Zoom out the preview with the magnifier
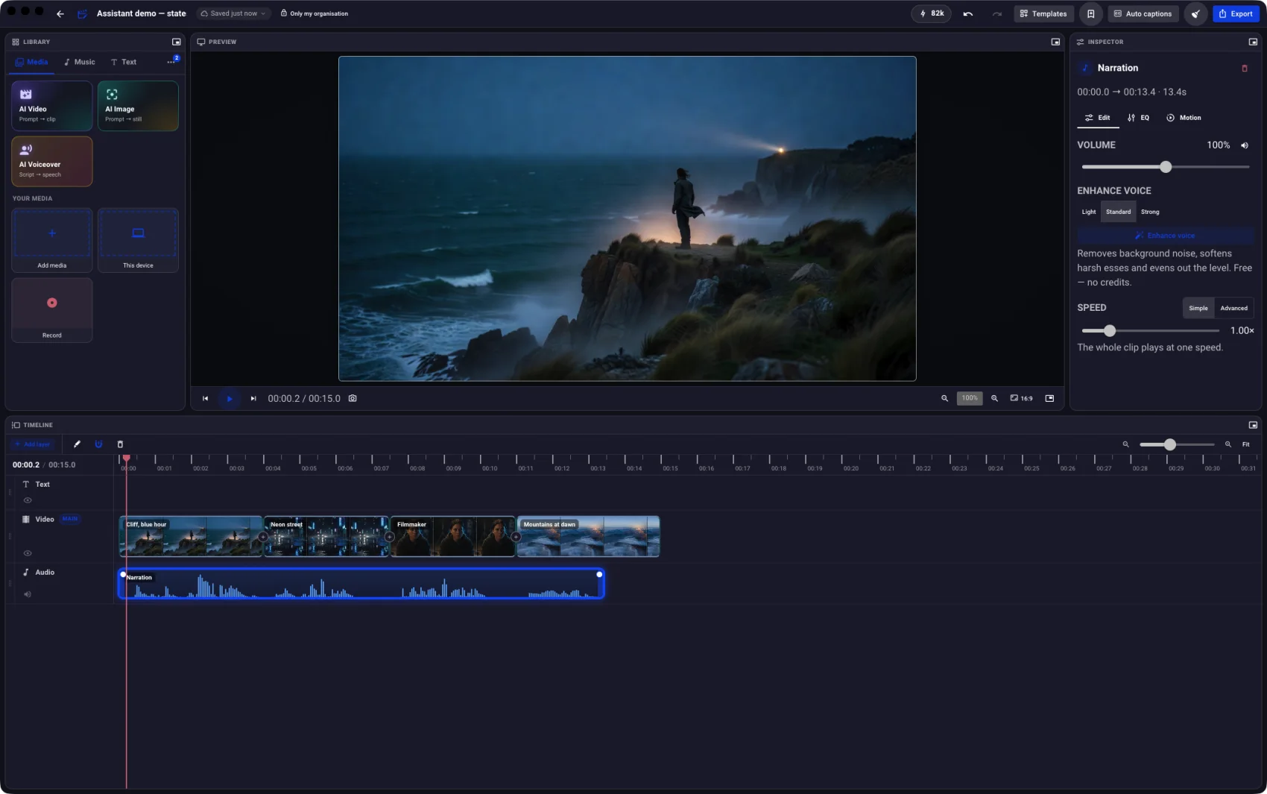Image resolution: width=1267 pixels, height=794 pixels. point(944,398)
